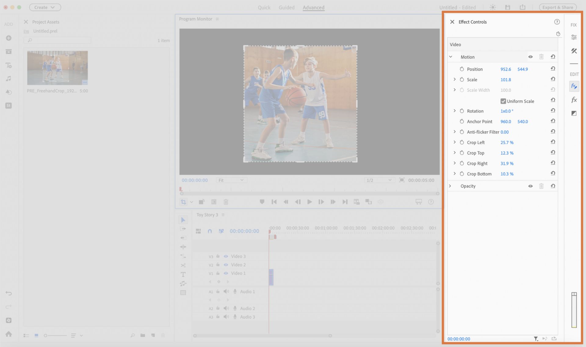Expand the Rotation property

click(454, 111)
